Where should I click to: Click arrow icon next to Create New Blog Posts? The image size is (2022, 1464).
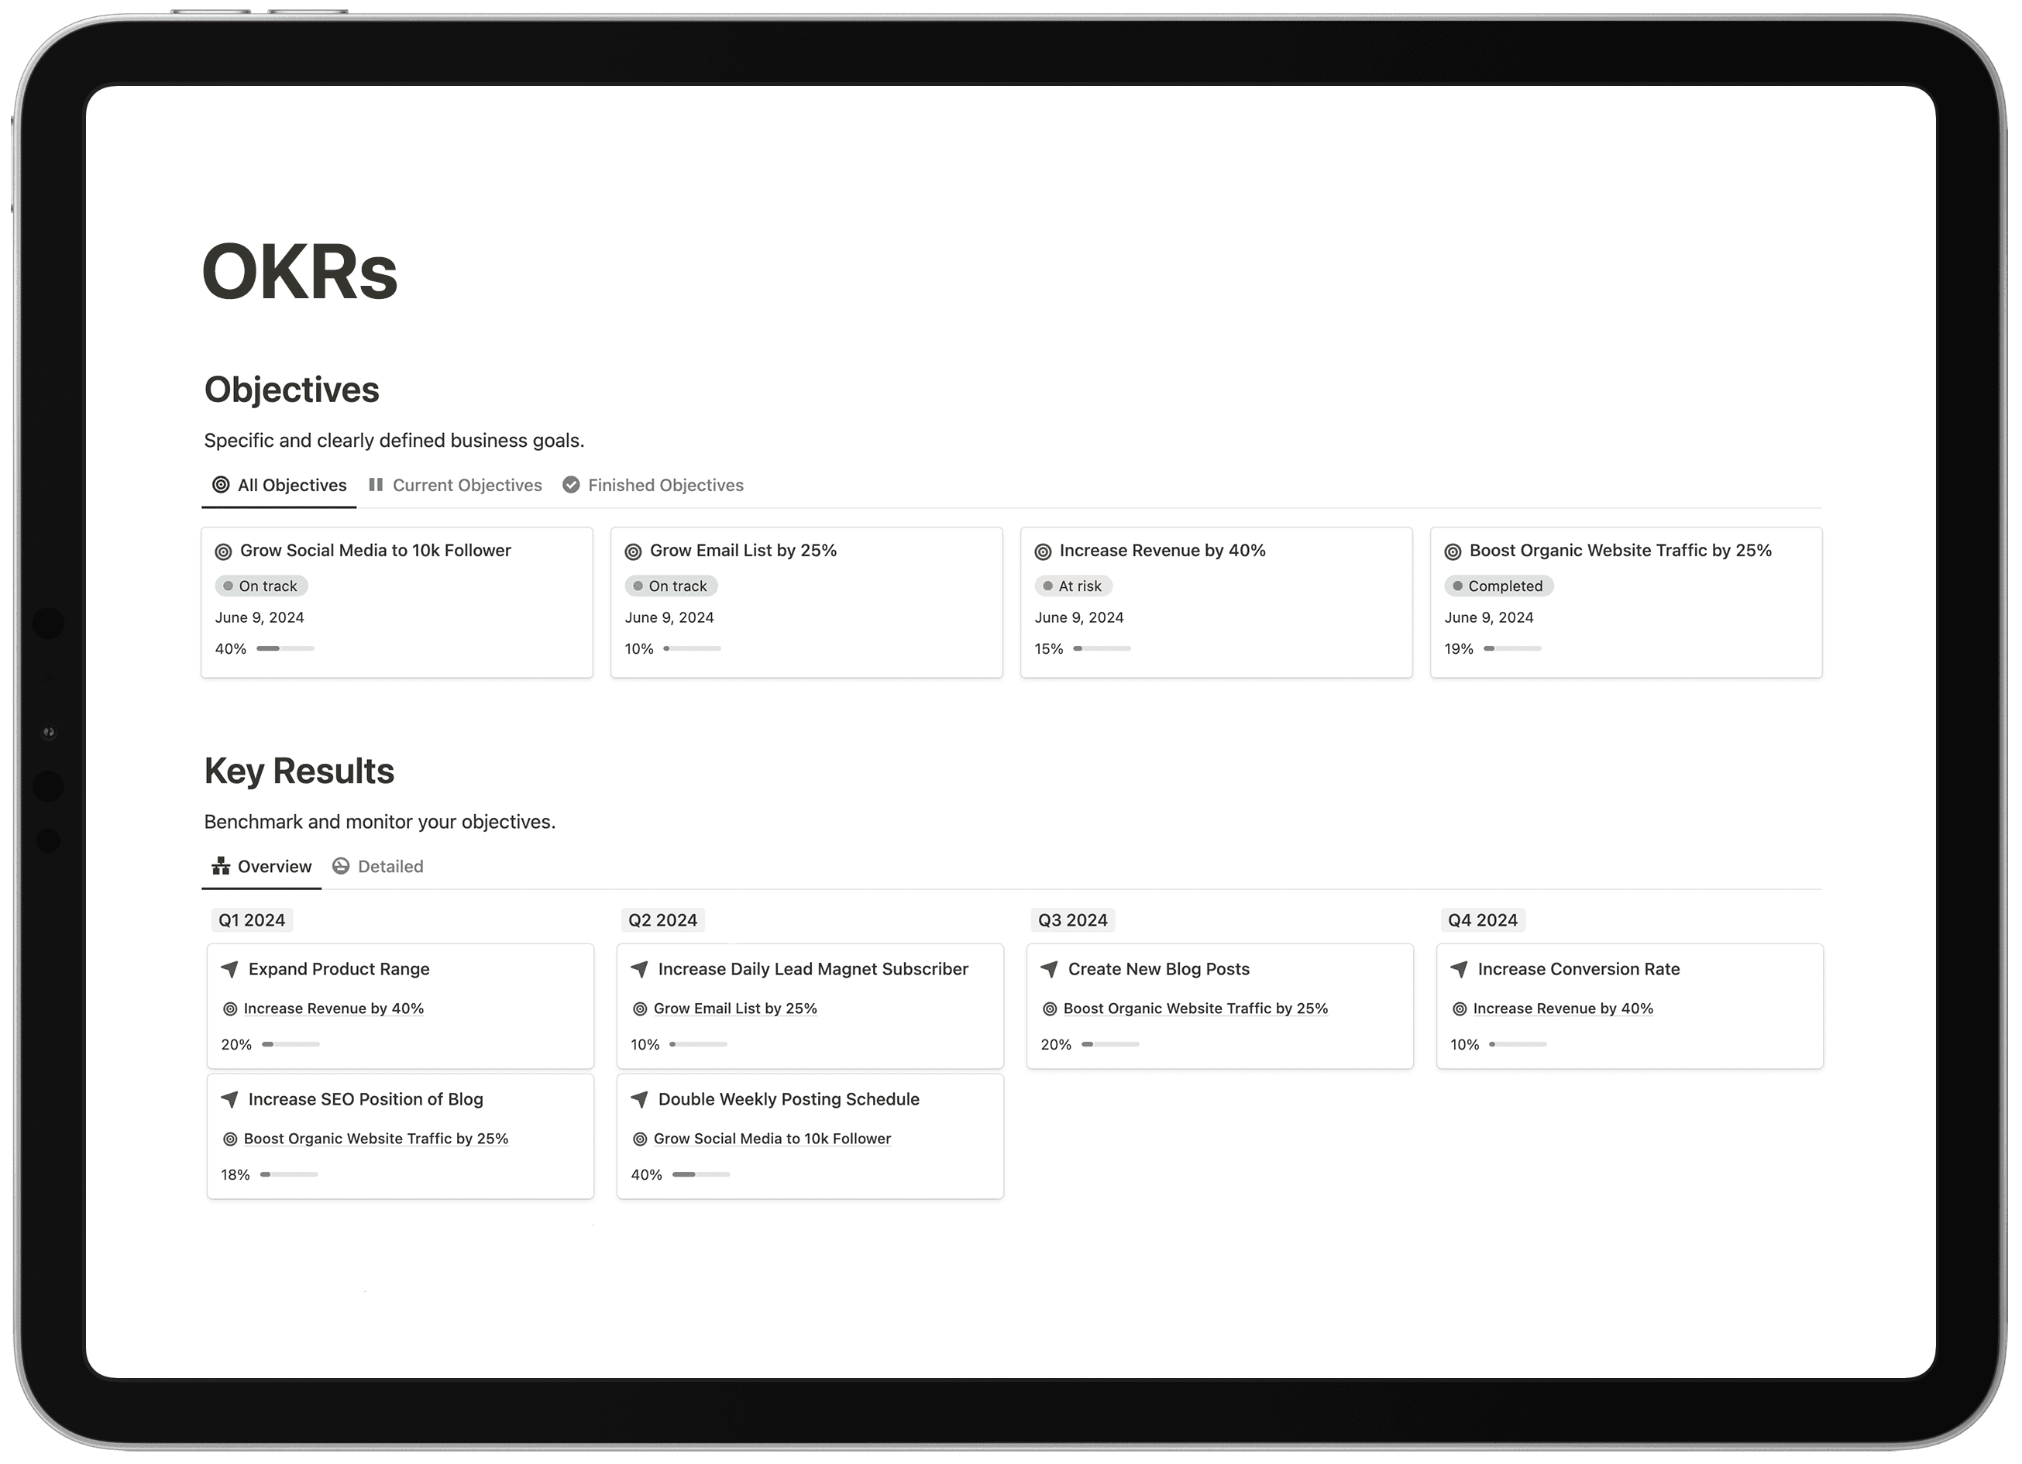pyautogui.click(x=1049, y=969)
